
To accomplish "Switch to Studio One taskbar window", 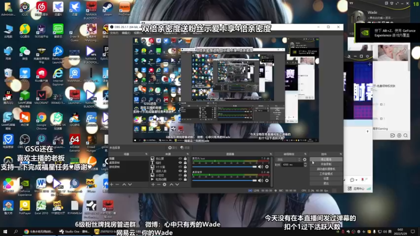I will (x=75, y=231).
